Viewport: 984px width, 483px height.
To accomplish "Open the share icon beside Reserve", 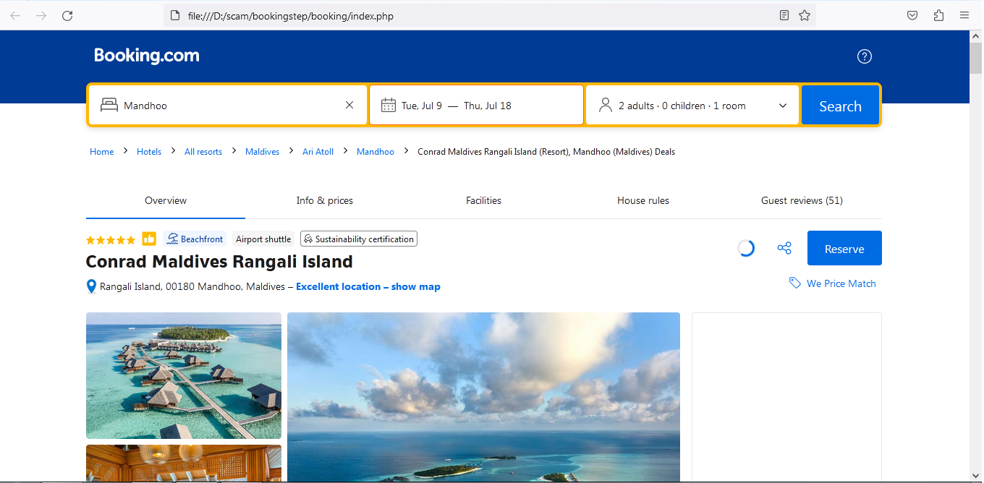I will point(784,248).
